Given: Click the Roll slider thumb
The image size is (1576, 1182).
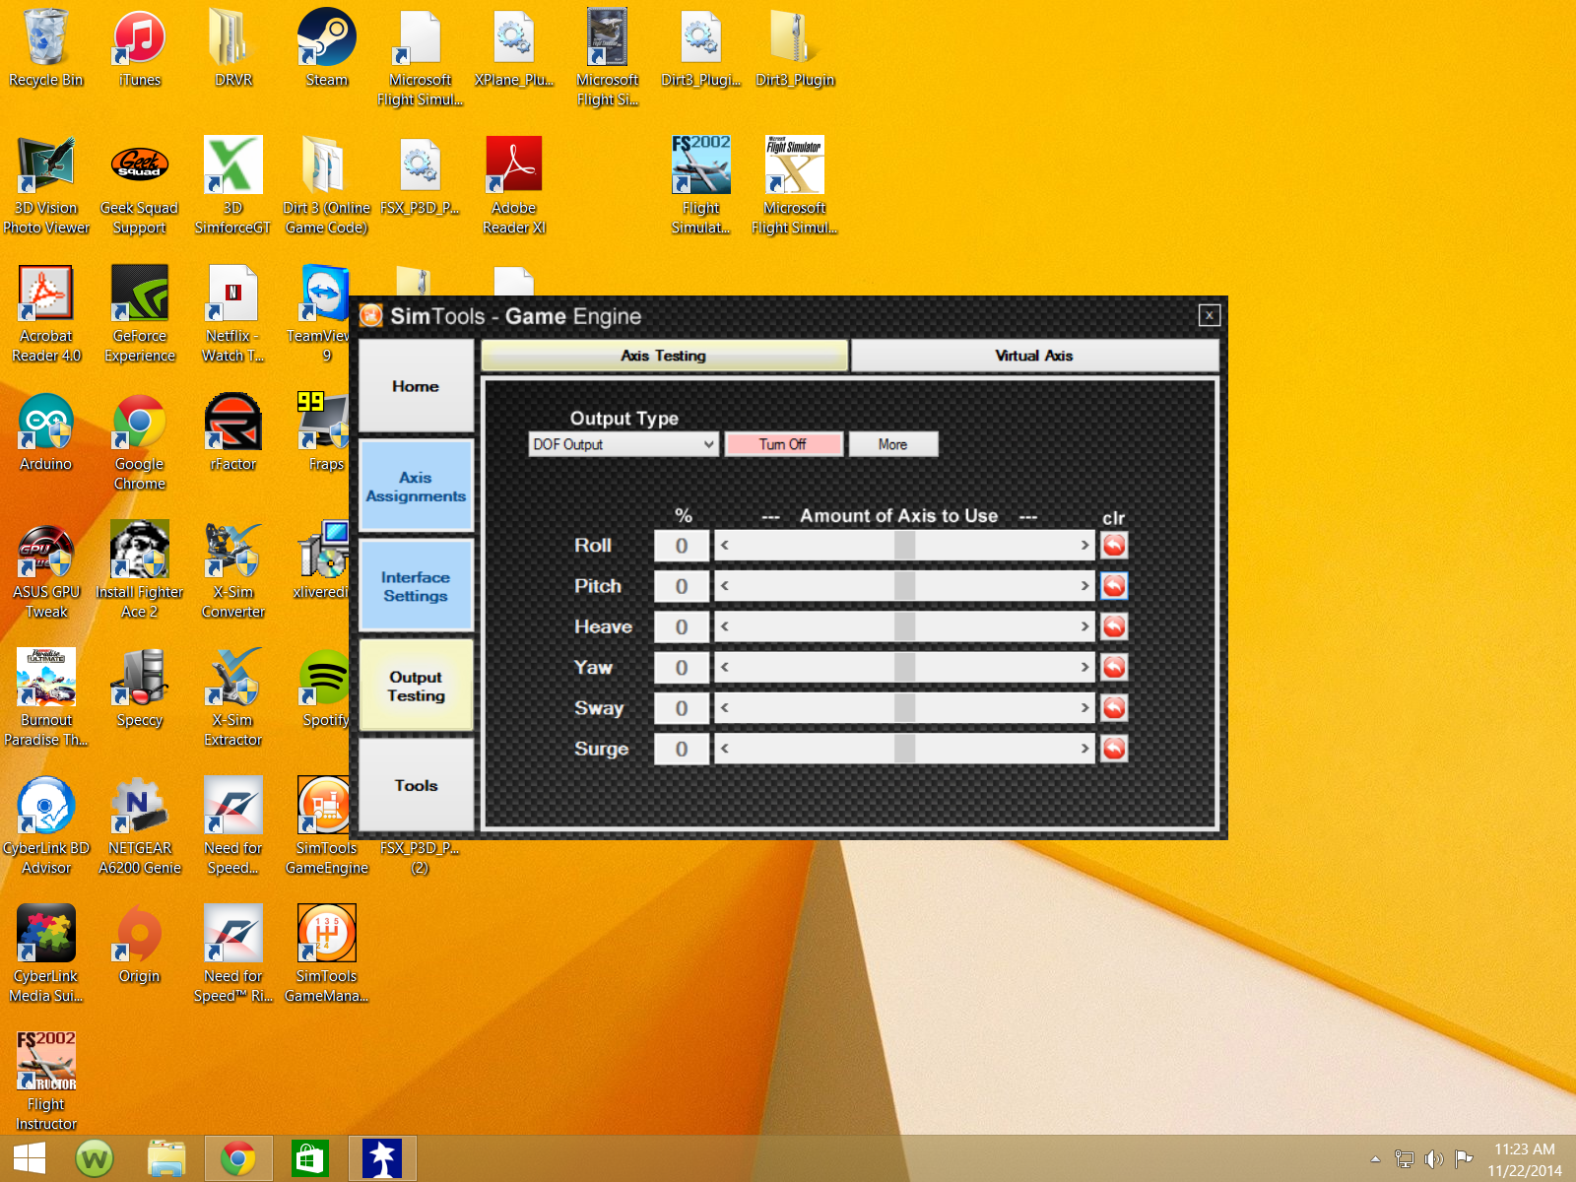Looking at the screenshot, I should [x=904, y=545].
